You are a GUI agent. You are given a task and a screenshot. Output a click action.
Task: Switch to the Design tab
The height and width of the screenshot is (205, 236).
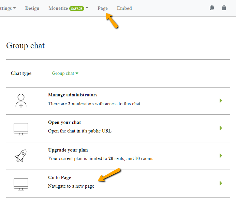(x=32, y=8)
